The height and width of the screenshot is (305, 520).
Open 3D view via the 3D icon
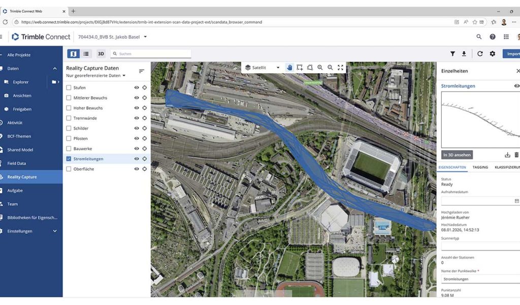point(101,53)
